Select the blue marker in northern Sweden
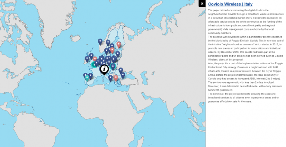286x147 pixels. (x=108, y=43)
